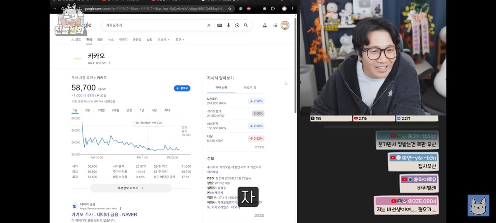Switch to the 뉴스 search tab
The height and width of the screenshot is (223, 496).
111,40
